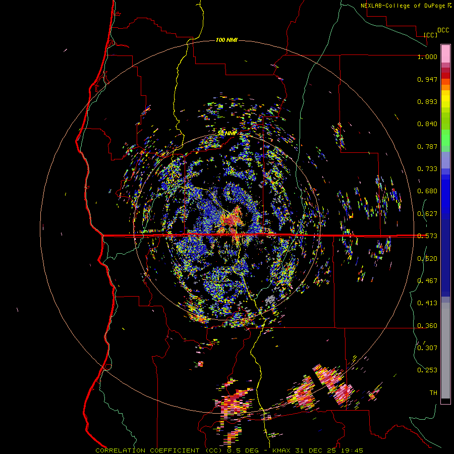The width and height of the screenshot is (454, 454).
Task: Select the 0.467 scale value
Action: click(427, 280)
